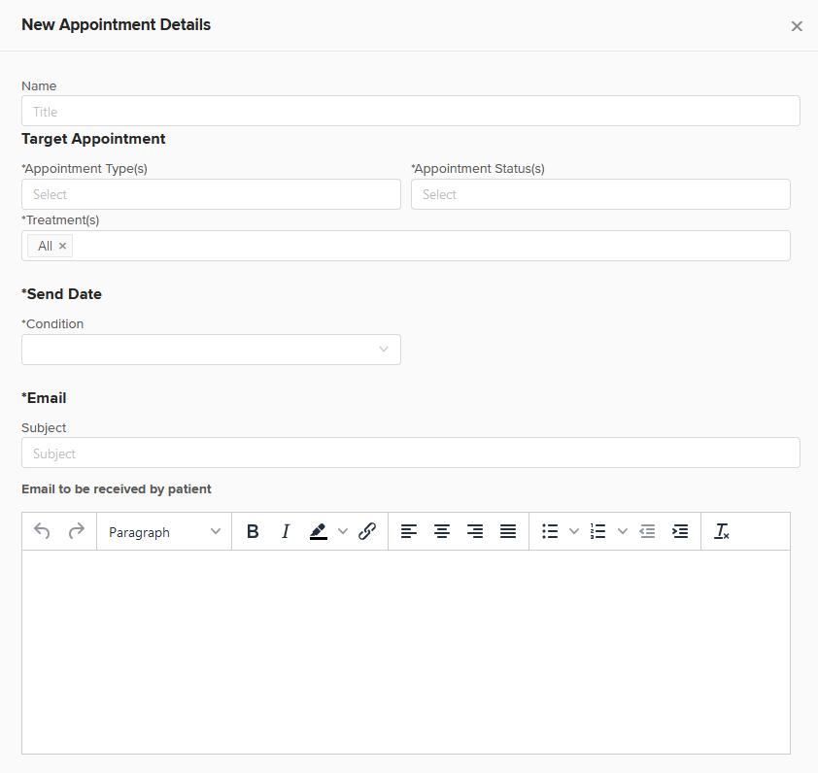Toggle italic formatting

click(x=286, y=531)
